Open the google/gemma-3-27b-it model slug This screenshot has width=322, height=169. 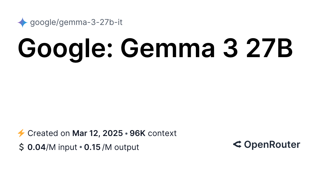click(76, 22)
